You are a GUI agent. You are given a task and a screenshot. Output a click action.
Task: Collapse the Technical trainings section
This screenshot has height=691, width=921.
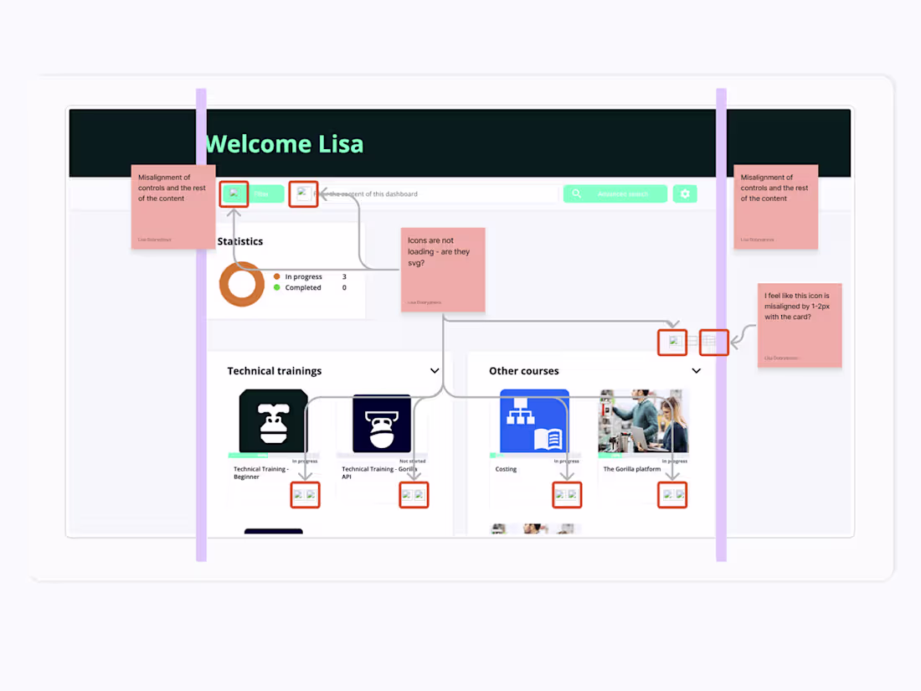click(435, 370)
